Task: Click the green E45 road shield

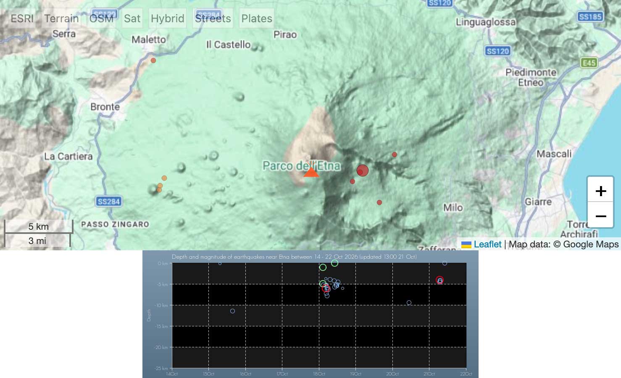Action: tap(589, 63)
